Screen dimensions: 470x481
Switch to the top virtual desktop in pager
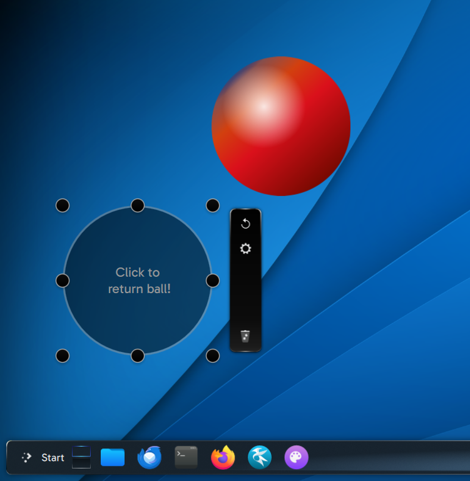tap(82, 452)
